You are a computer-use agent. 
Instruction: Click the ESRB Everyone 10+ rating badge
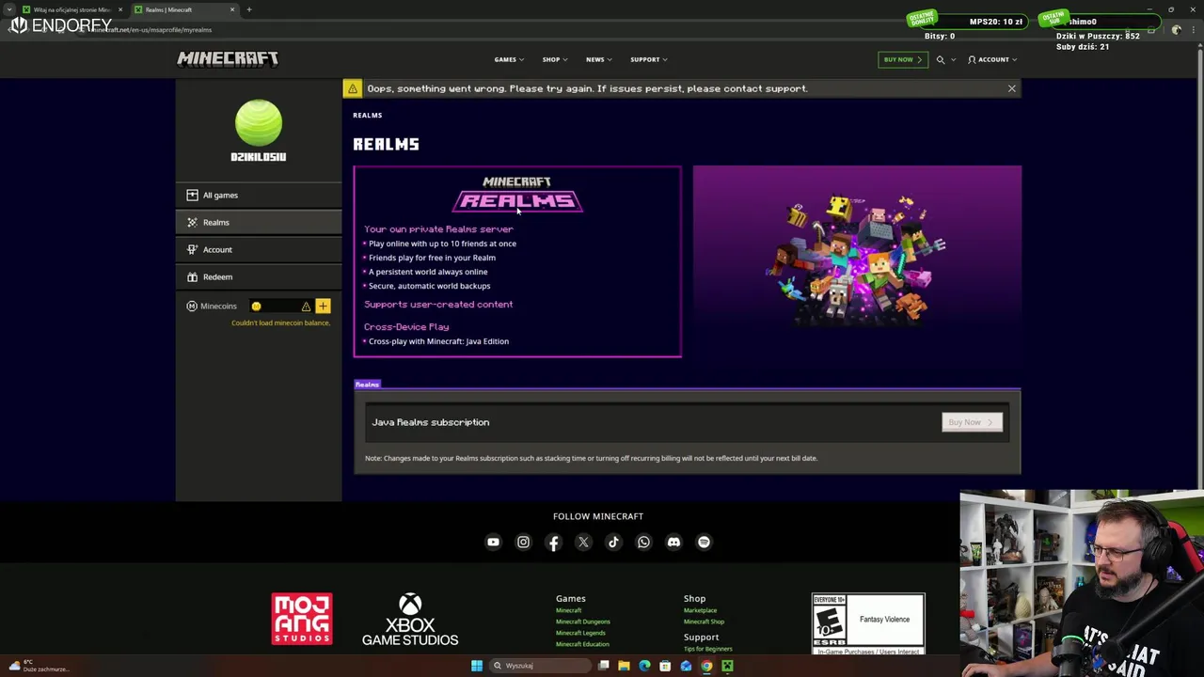(x=868, y=623)
